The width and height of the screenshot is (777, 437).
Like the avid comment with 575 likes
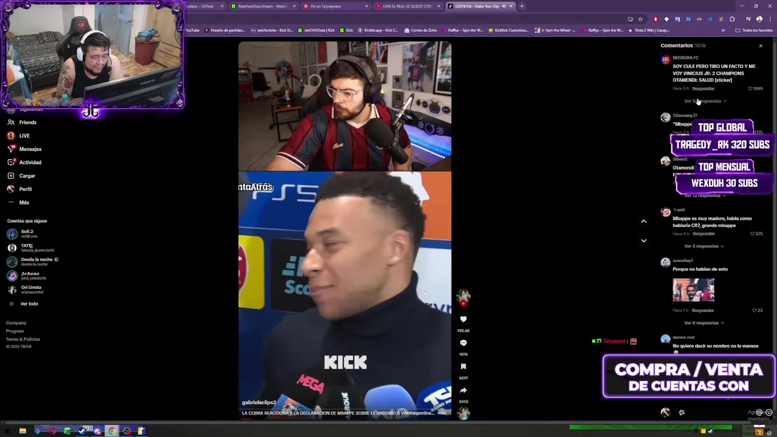tap(753, 234)
